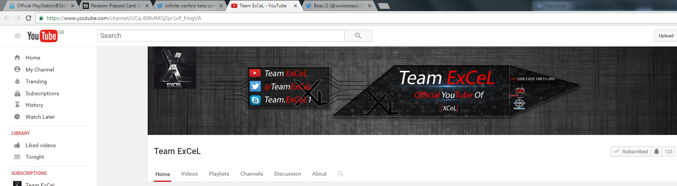The image size is (677, 186).
Task: Open the channel About tab
Action: tap(319, 174)
